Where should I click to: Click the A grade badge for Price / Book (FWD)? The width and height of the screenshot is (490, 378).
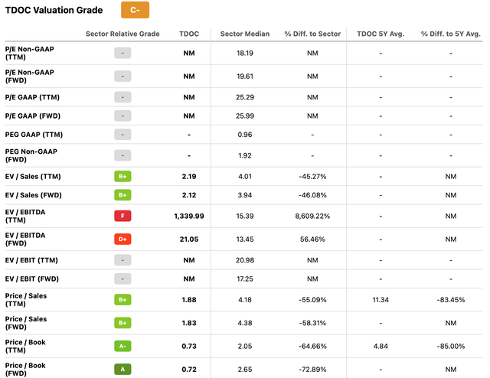122,370
